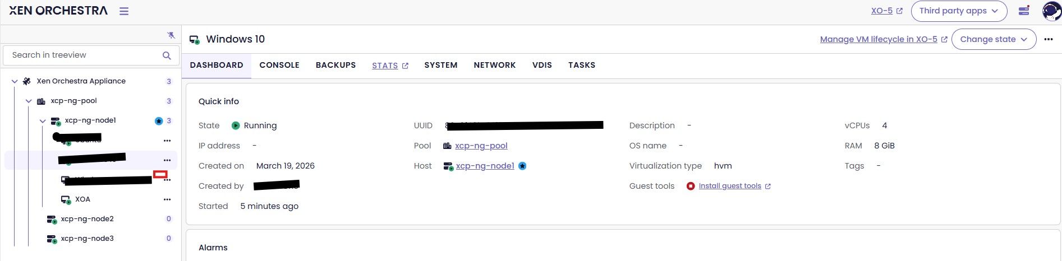Click the Install guest tools link

point(730,186)
